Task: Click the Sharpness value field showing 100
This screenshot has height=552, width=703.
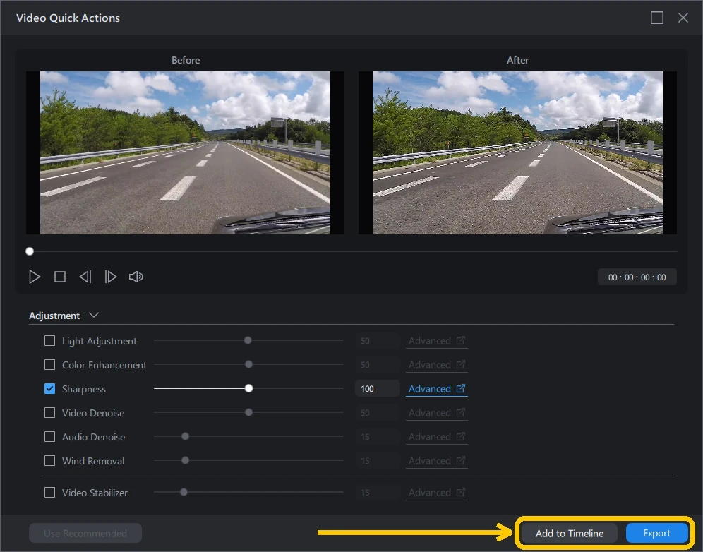Action: click(x=378, y=389)
